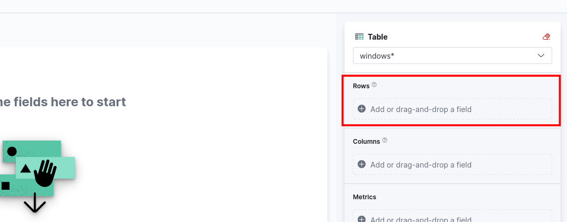The image size is (567, 222).
Task: Click the plus icon under Metrics
Action: pos(362,219)
